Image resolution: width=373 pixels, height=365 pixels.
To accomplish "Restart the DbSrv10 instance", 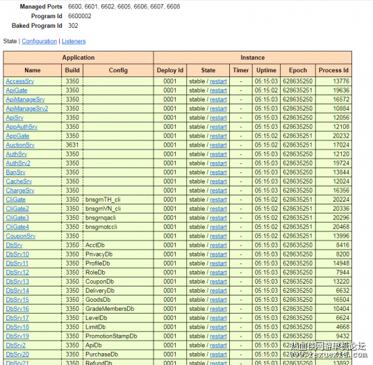I will coord(218,254).
